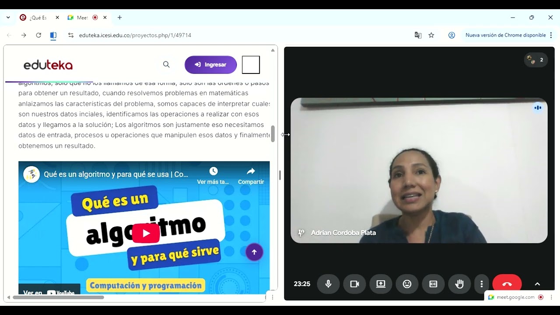Open the tab search dropdown arrow

8,17
